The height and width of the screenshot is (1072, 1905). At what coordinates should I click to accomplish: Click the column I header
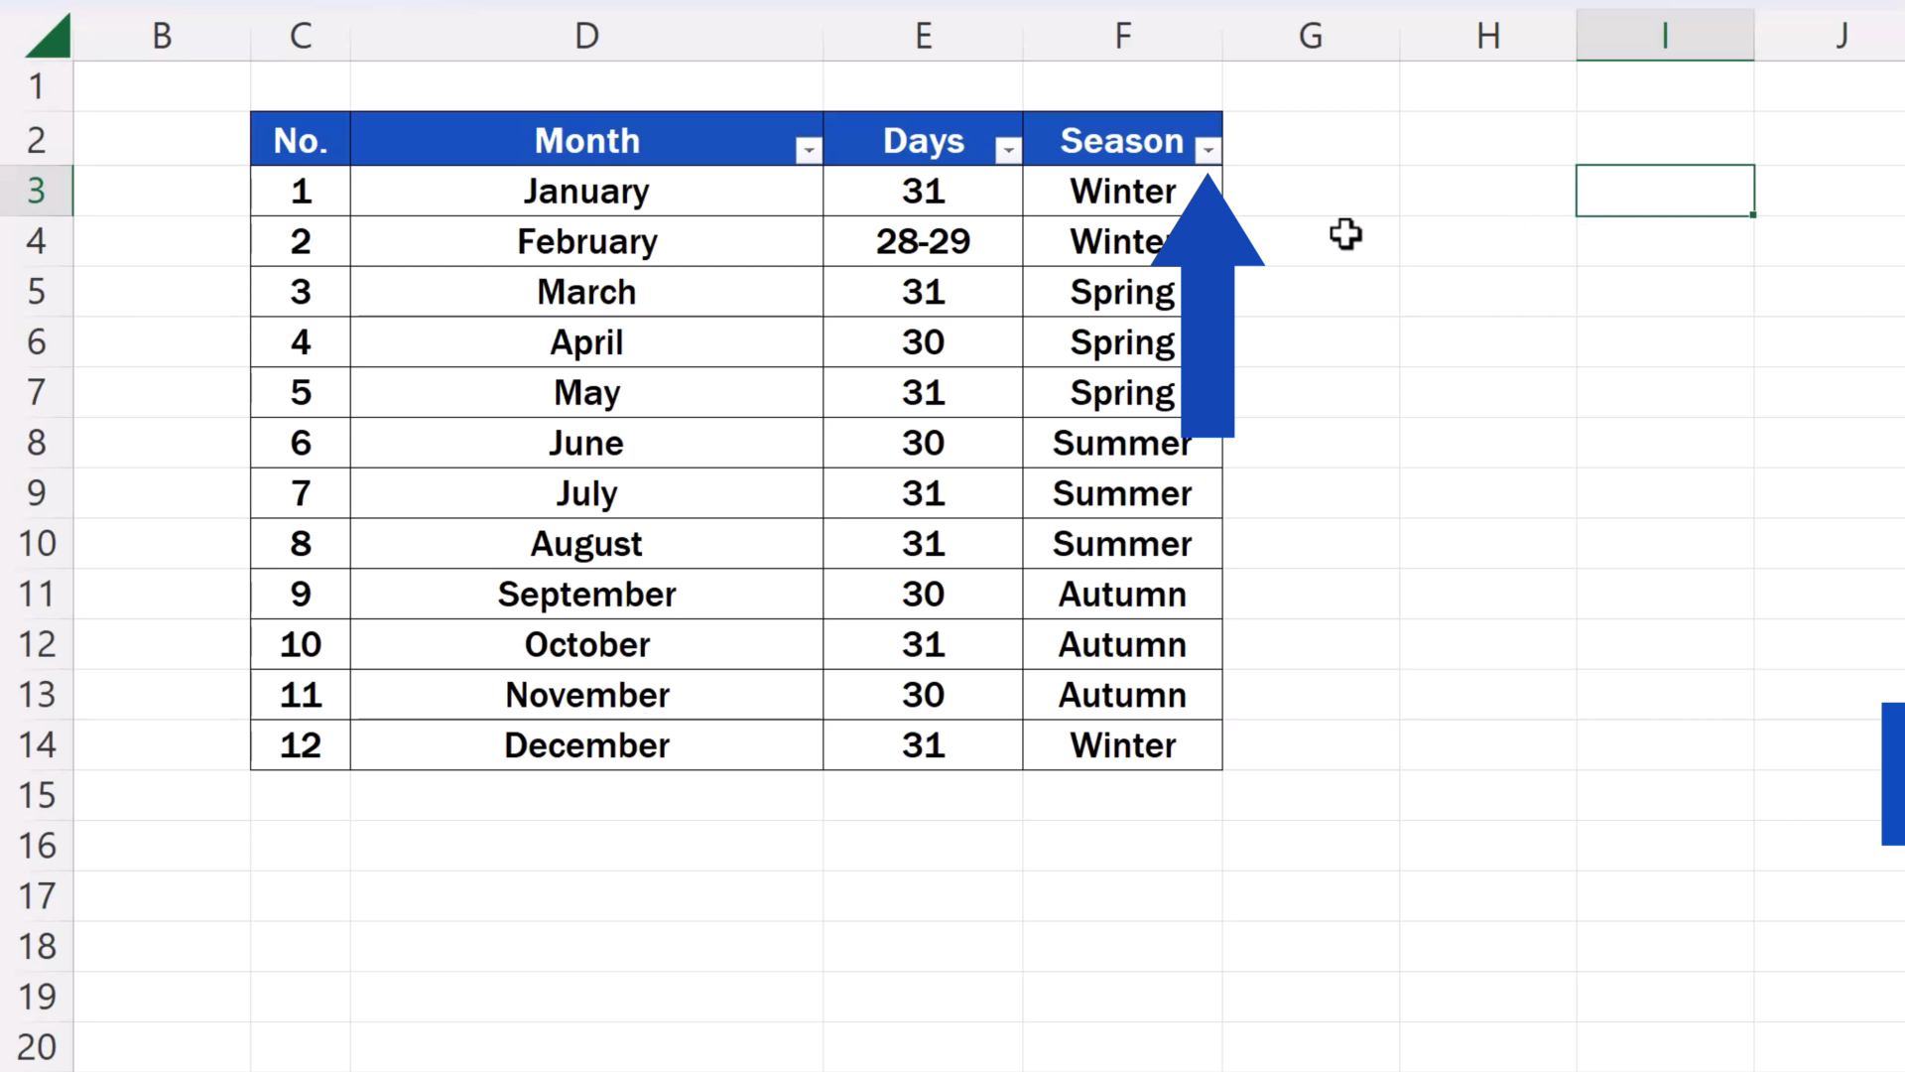[x=1663, y=34]
